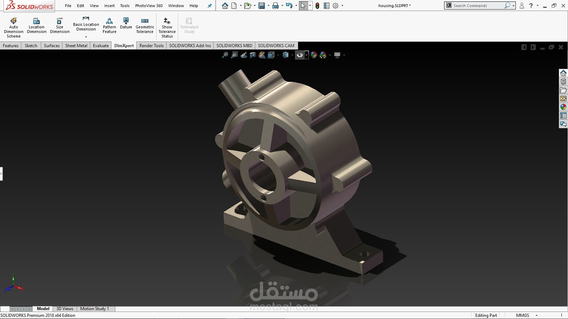
Task: Click the Rebuild traffic light icon
Action: point(317,6)
